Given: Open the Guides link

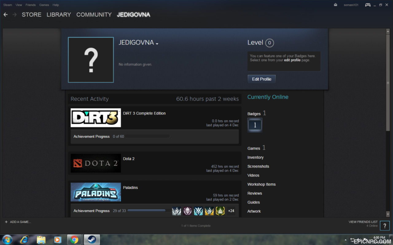Looking at the screenshot, I should (254, 202).
